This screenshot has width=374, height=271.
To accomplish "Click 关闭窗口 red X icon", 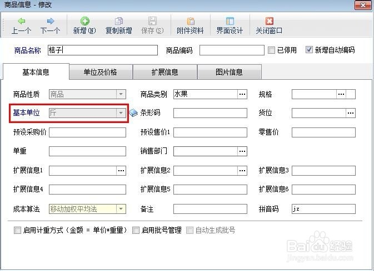I will pos(269,21).
